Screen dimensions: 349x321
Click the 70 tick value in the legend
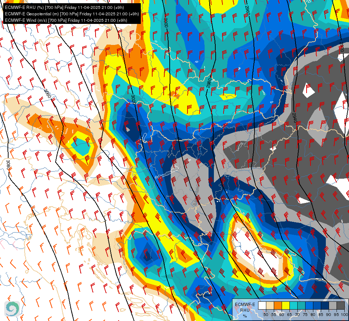click(297, 315)
